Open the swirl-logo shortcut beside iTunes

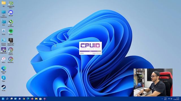click(x=11, y=59)
